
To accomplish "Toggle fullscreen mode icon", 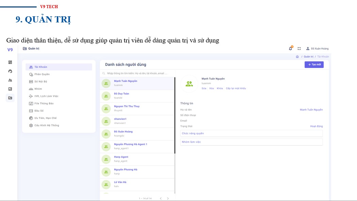I will point(299,49).
